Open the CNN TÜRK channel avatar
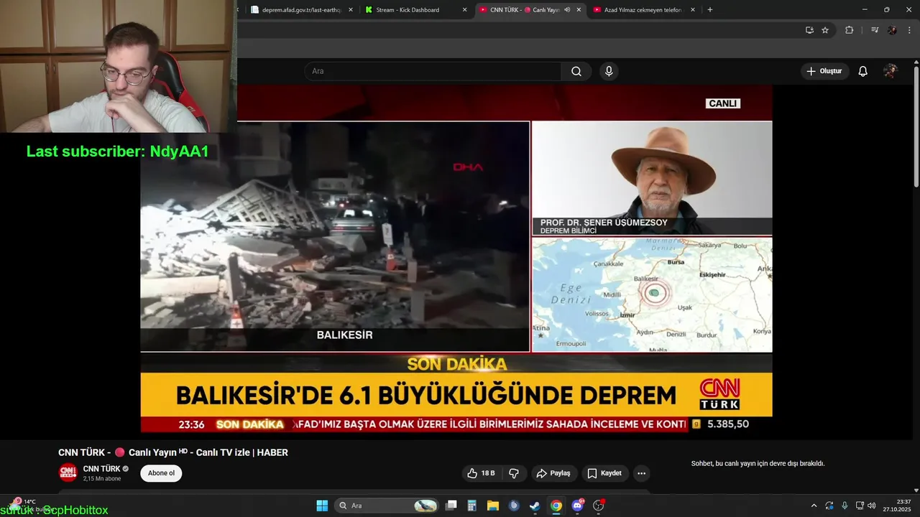The width and height of the screenshot is (920, 517). (x=68, y=473)
